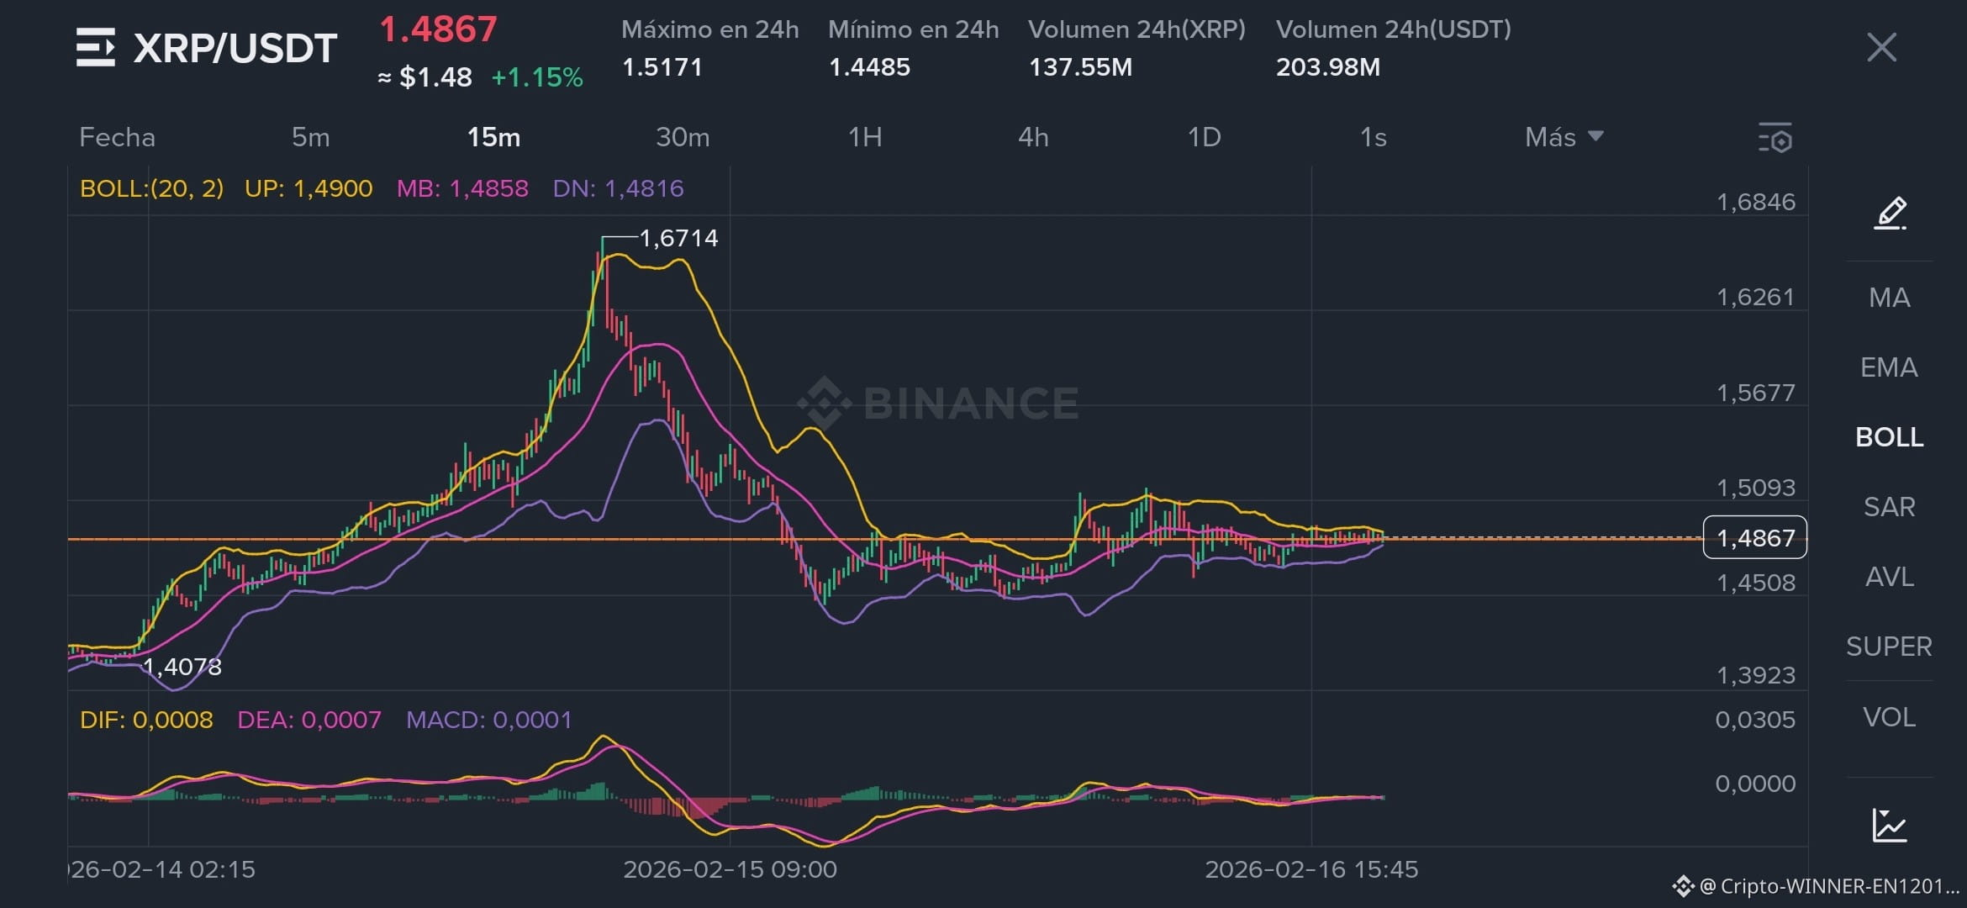Activate the drawing pencil tool
1967x908 pixels.
click(x=1890, y=213)
